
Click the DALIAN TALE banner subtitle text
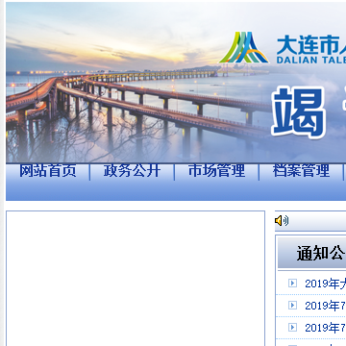(311, 60)
